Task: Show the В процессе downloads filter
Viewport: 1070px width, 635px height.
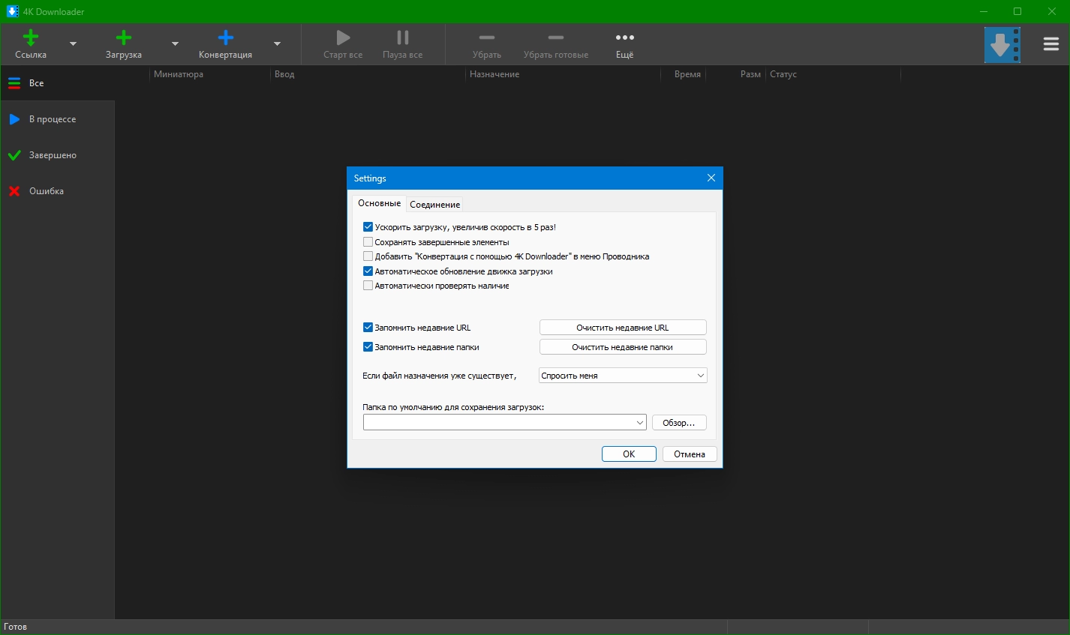Action: [53, 119]
